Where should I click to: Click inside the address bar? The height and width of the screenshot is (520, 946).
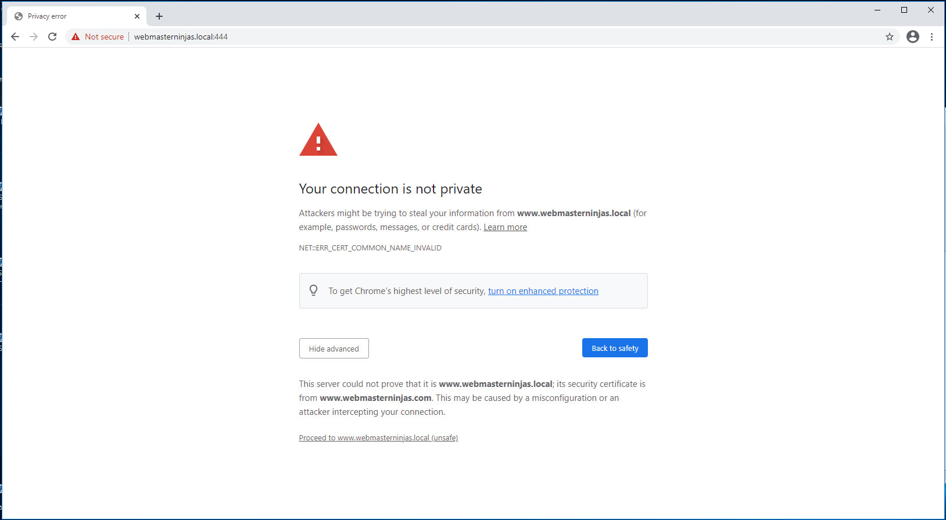pyautogui.click(x=407, y=36)
